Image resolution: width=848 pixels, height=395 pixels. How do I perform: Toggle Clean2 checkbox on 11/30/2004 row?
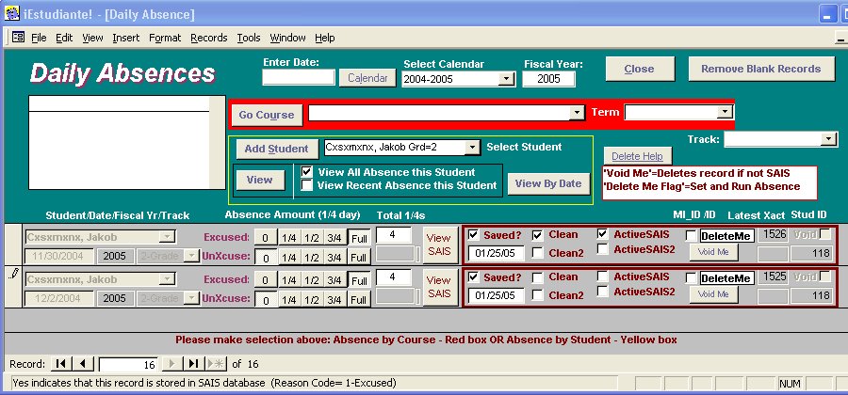(x=538, y=253)
